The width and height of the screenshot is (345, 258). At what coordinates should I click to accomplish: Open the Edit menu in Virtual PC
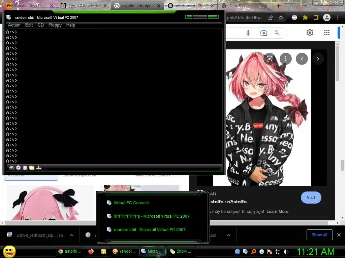[29, 25]
